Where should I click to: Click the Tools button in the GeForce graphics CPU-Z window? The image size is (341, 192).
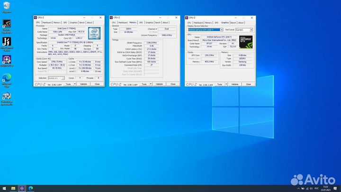tap(220, 84)
